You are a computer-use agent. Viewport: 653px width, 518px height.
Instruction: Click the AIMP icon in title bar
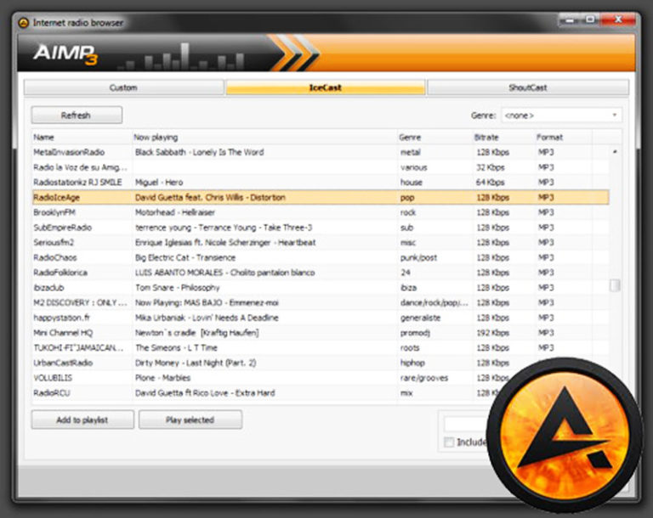pos(23,23)
